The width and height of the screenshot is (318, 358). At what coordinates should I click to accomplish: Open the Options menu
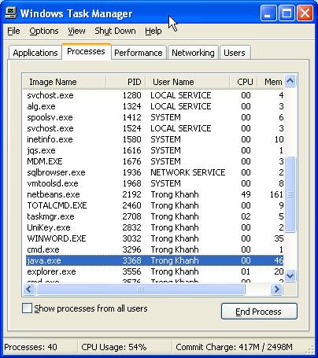point(44,31)
